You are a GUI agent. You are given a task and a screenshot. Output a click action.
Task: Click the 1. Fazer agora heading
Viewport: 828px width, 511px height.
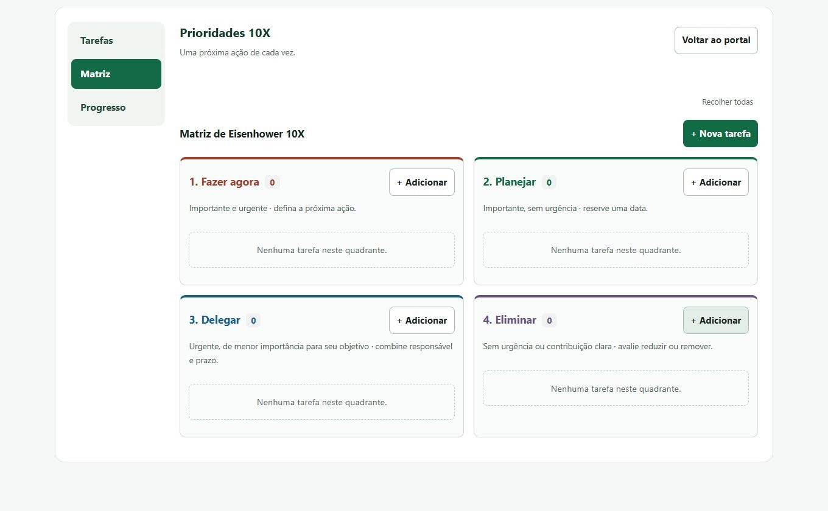224,182
